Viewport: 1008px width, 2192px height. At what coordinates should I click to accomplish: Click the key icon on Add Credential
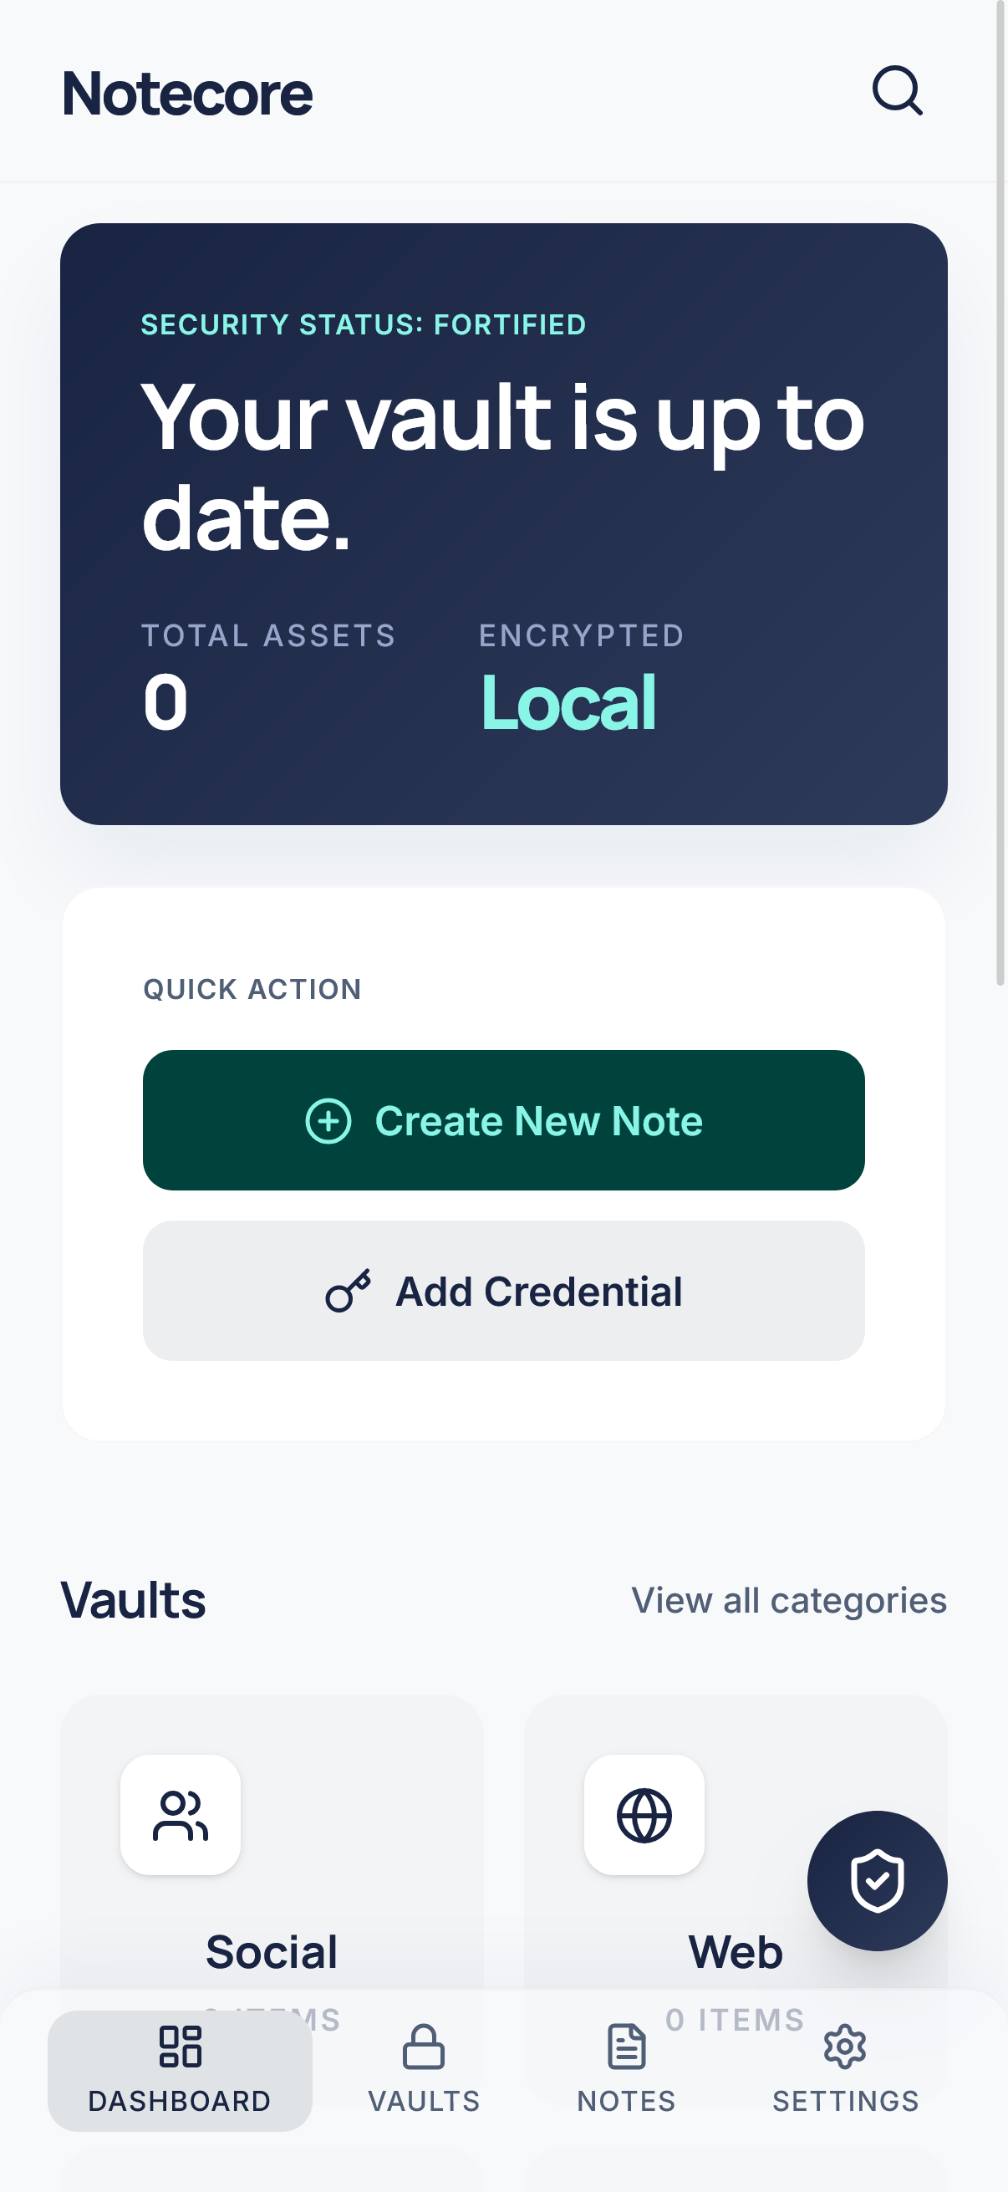348,1291
